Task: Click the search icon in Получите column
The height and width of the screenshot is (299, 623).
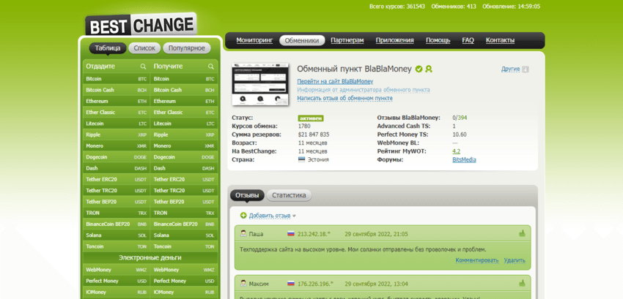Action: (x=211, y=67)
